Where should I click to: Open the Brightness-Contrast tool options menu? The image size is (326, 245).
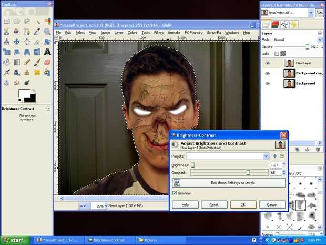[48, 109]
